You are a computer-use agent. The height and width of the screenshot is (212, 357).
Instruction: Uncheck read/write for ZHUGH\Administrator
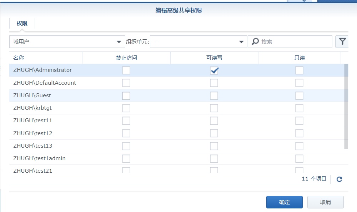[x=214, y=70]
